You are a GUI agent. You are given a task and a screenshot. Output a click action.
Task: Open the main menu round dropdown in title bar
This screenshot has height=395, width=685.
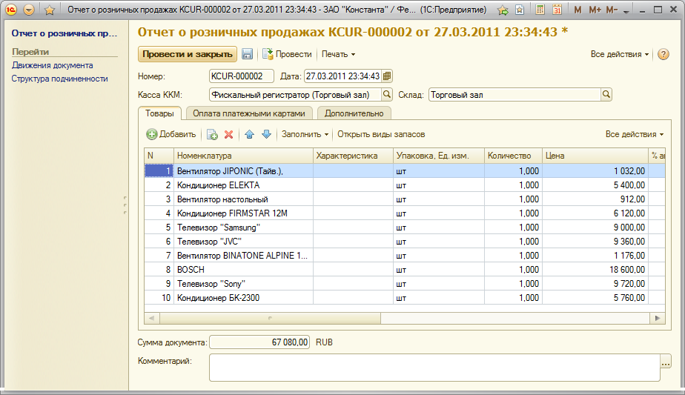click(29, 9)
